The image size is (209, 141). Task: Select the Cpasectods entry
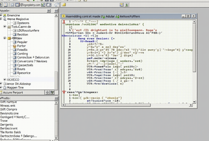click(25, 65)
